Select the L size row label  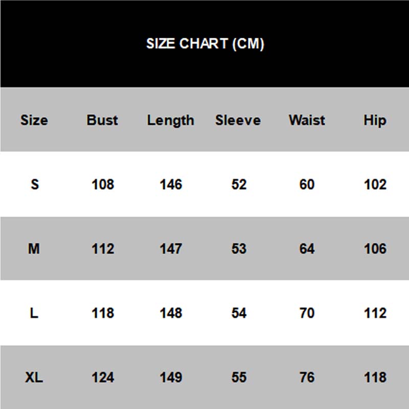pyautogui.click(x=34, y=313)
